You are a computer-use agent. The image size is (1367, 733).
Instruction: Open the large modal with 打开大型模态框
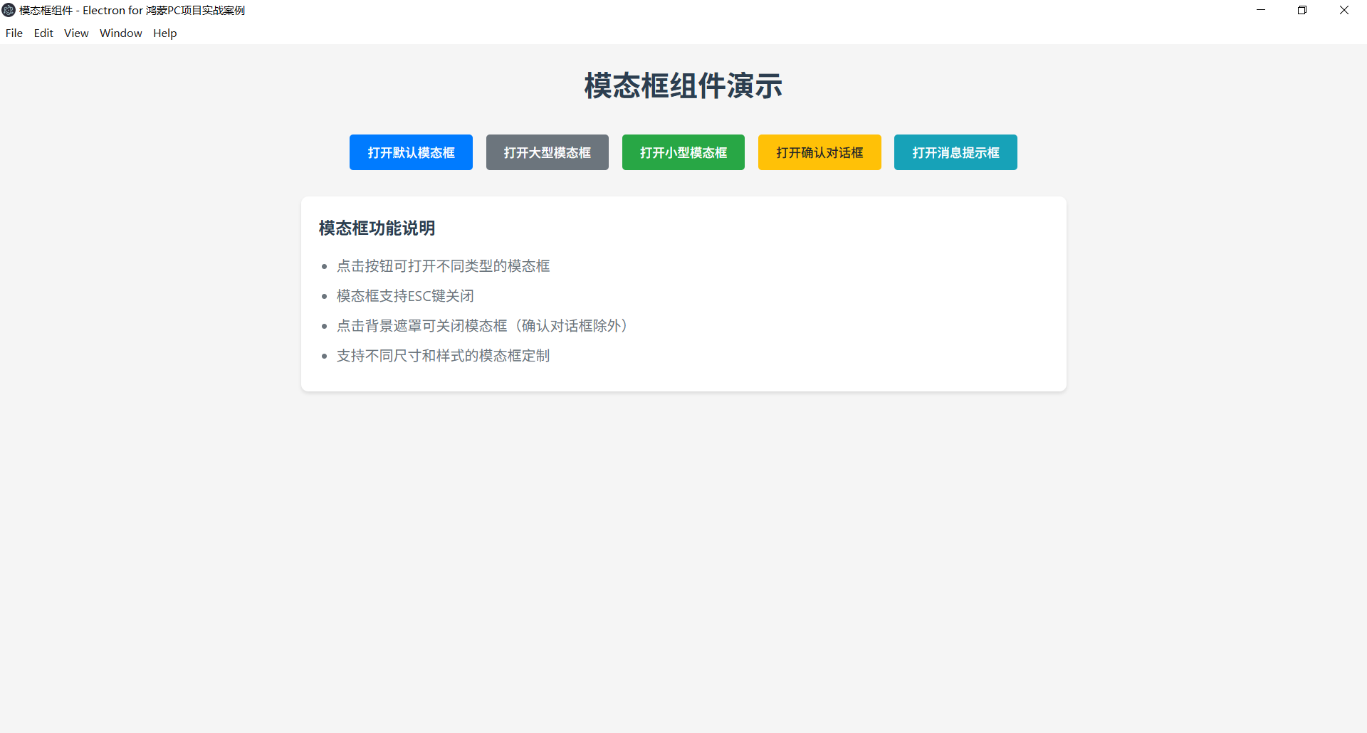(547, 152)
